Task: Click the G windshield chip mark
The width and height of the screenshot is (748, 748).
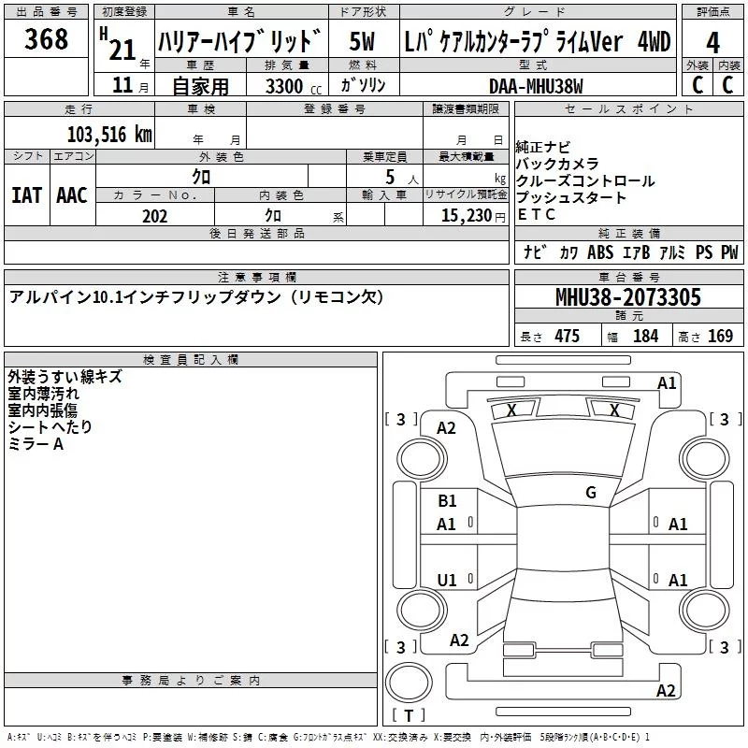Action: 591,493
